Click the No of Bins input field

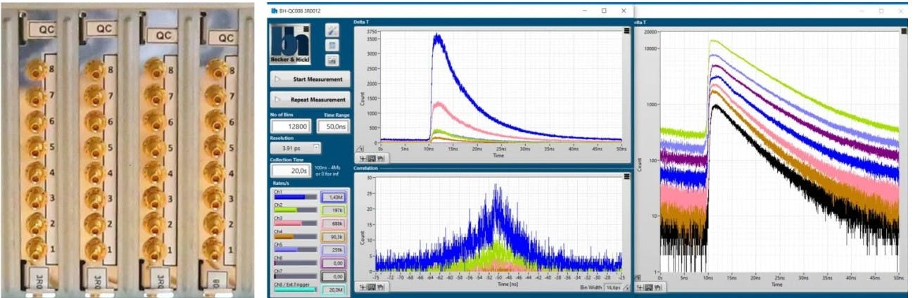[x=291, y=127]
